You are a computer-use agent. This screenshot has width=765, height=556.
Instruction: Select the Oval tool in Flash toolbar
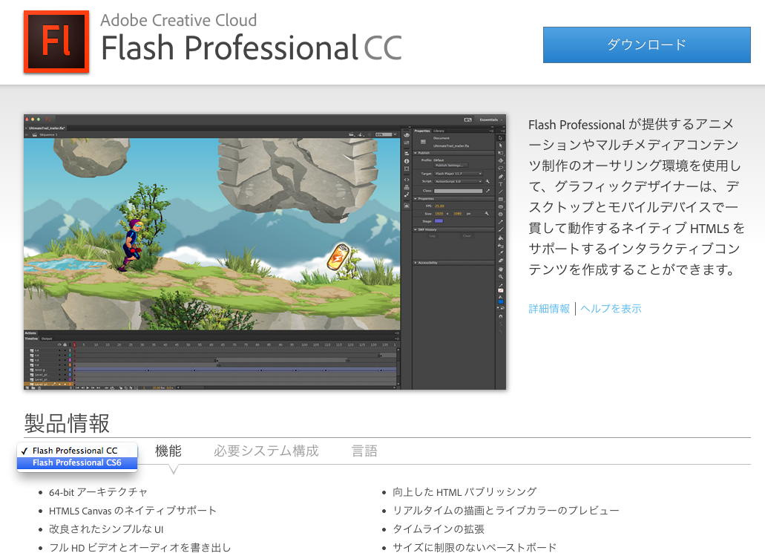click(501, 206)
